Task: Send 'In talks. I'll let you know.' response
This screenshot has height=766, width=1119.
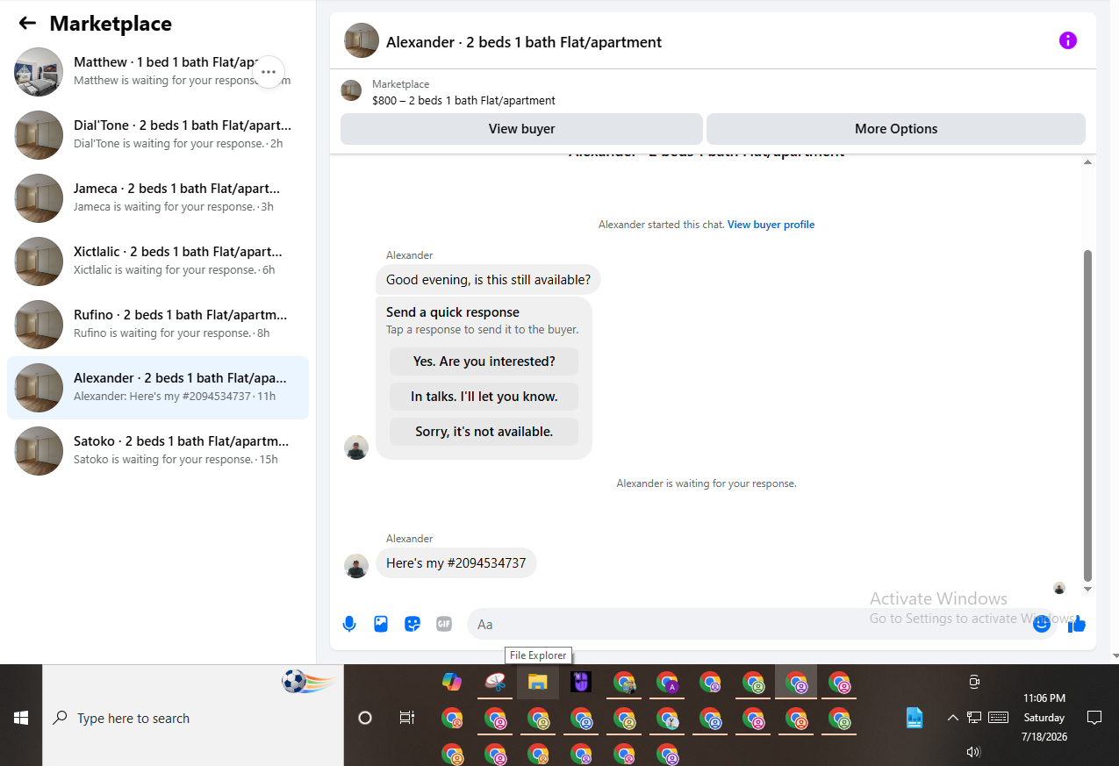Action: [x=484, y=397]
